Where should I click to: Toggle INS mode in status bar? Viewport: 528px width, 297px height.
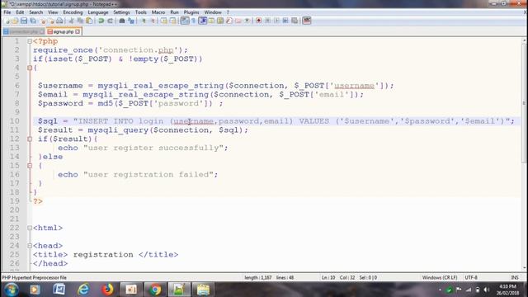click(515, 277)
